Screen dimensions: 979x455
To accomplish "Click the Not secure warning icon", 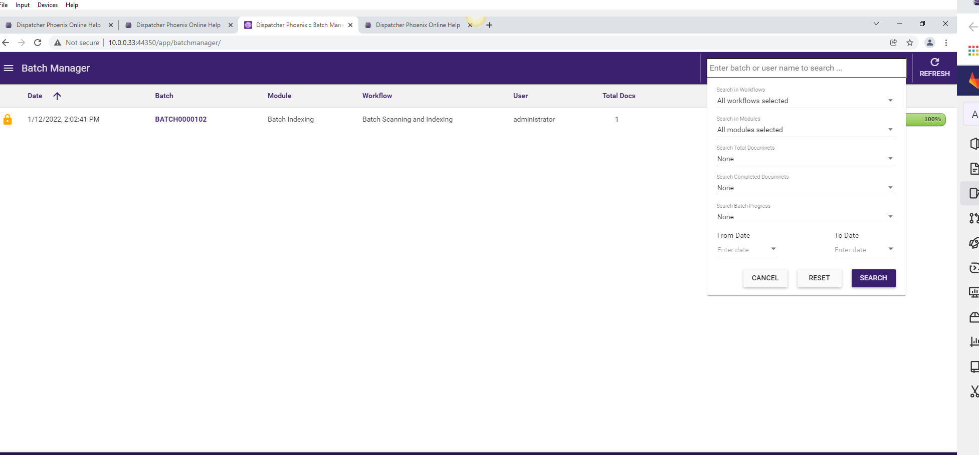I will tap(58, 43).
